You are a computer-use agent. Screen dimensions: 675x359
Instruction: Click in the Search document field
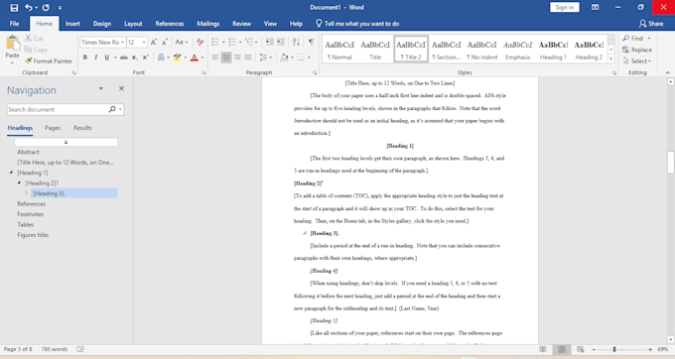point(59,109)
